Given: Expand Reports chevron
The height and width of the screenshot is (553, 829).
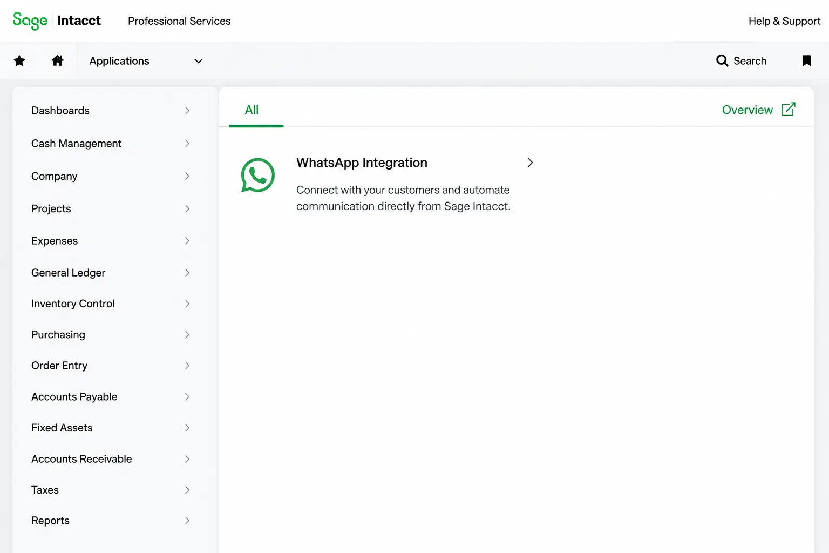Looking at the screenshot, I should pos(187,521).
